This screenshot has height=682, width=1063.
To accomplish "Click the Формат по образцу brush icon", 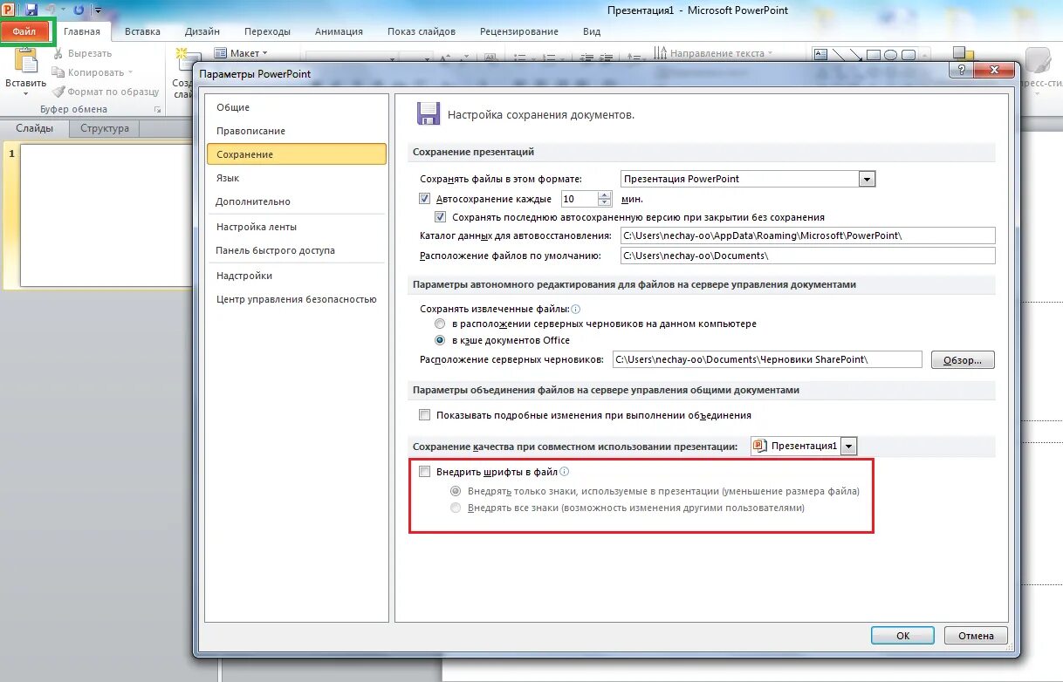I will [58, 92].
